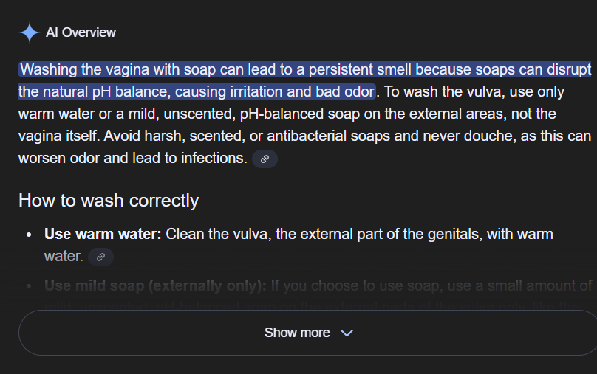
Task: Click the faded bullet before 'Use mild soap'
Action: pos(28,286)
